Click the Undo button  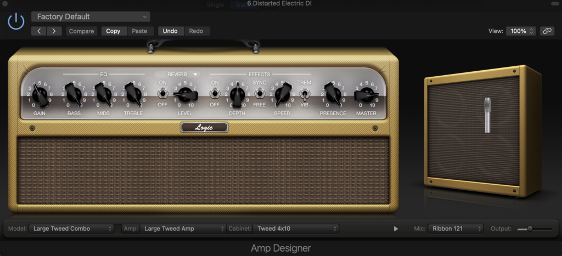pos(170,31)
